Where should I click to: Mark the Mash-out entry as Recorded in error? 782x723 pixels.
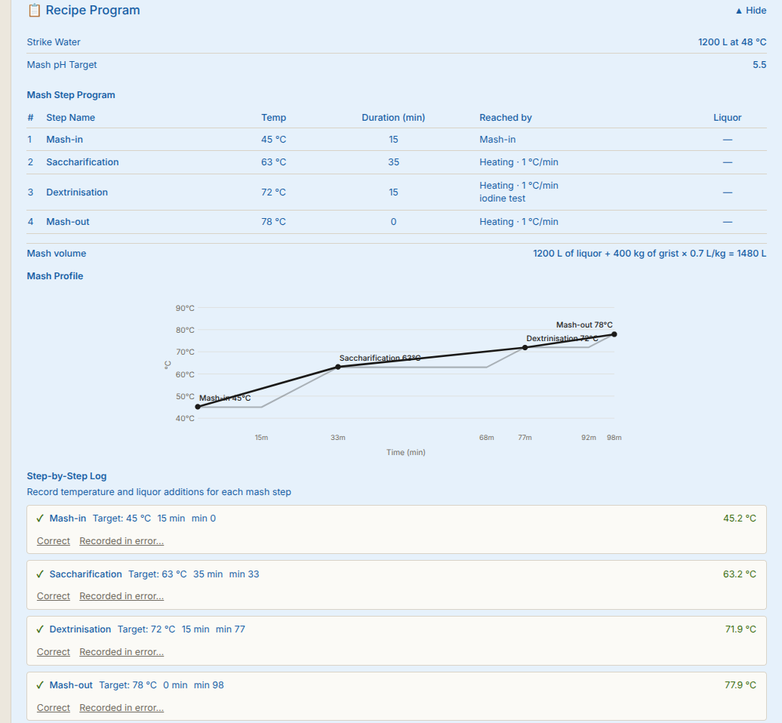click(122, 708)
